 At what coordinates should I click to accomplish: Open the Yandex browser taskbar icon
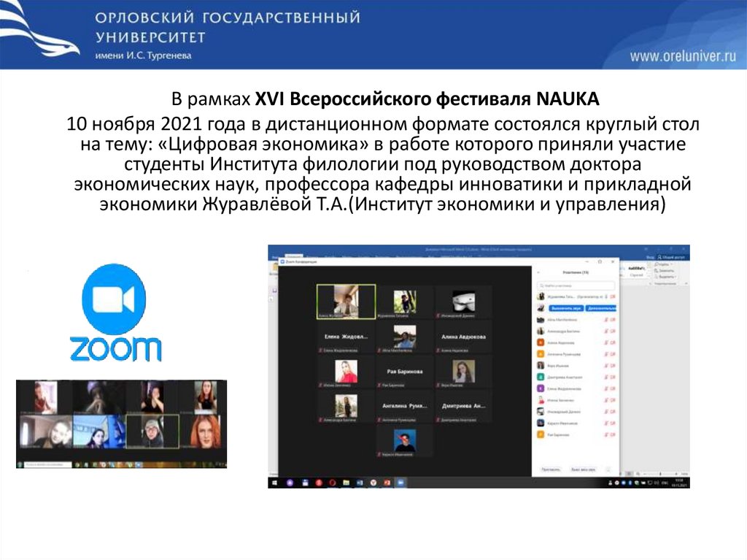point(373,483)
